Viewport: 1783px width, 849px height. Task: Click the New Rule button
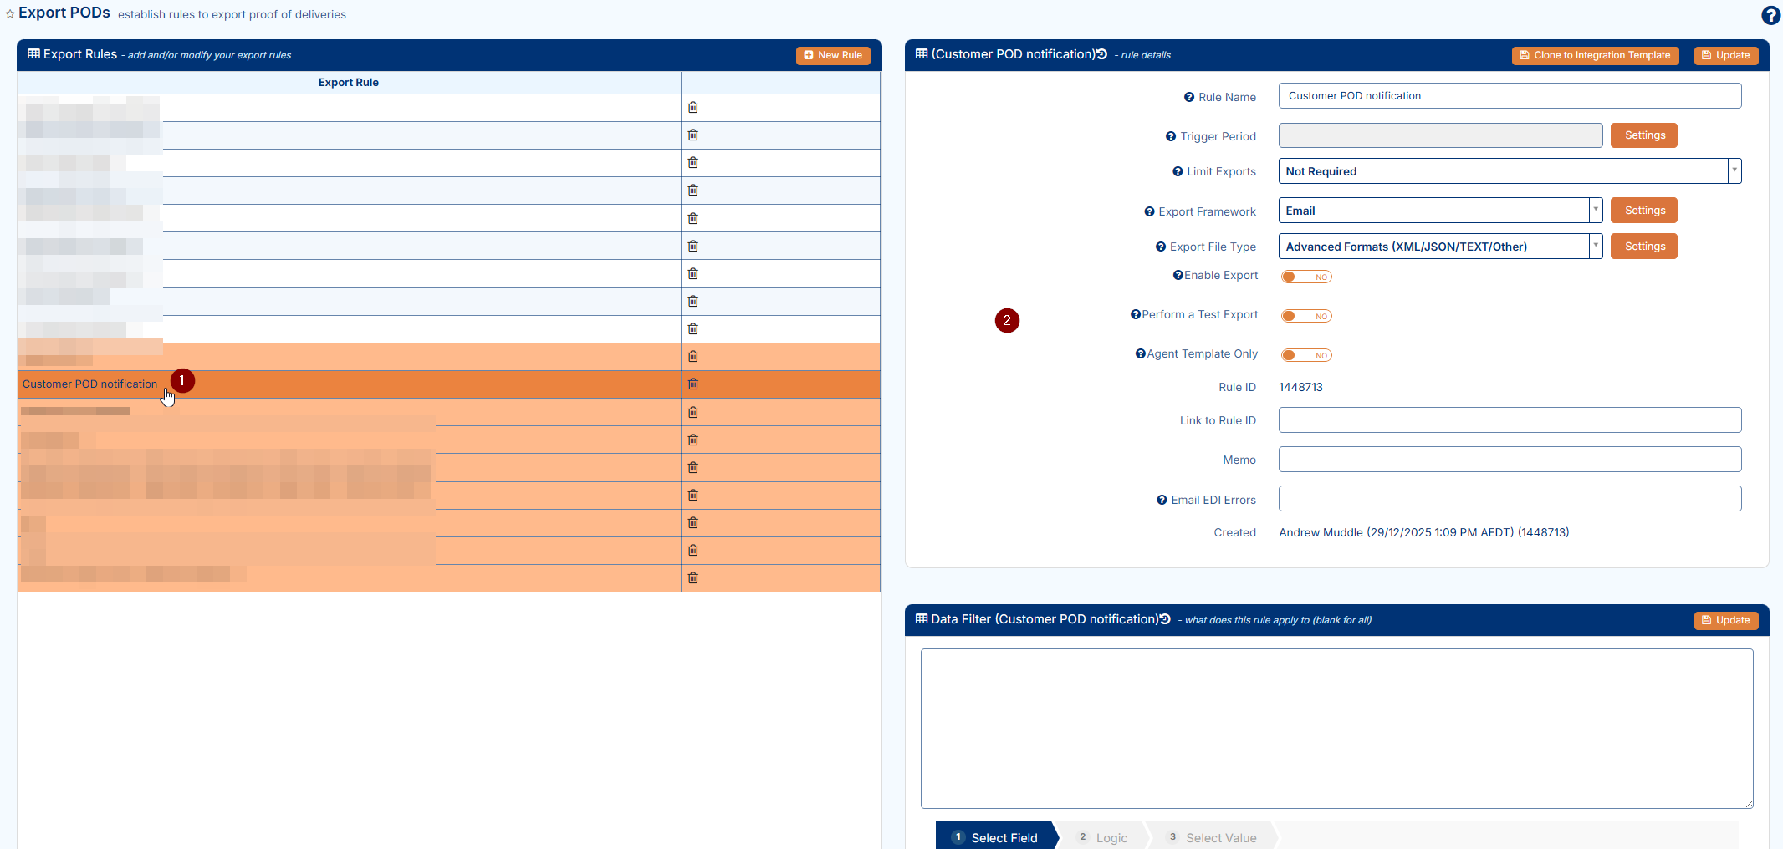[x=833, y=55]
